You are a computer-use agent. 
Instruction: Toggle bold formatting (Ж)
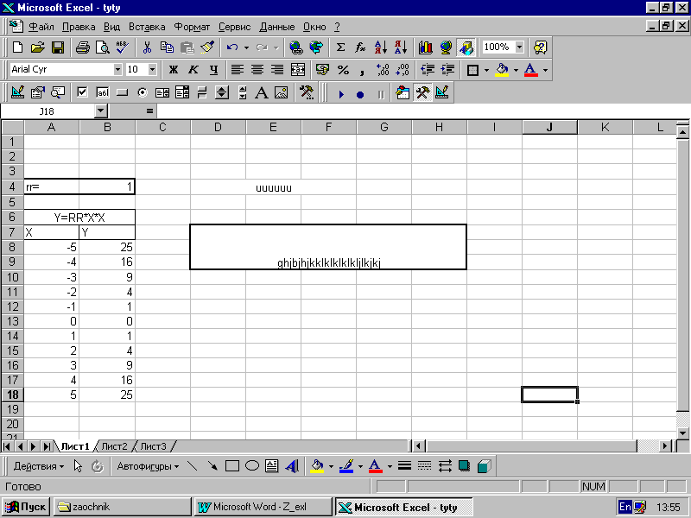pos(173,70)
